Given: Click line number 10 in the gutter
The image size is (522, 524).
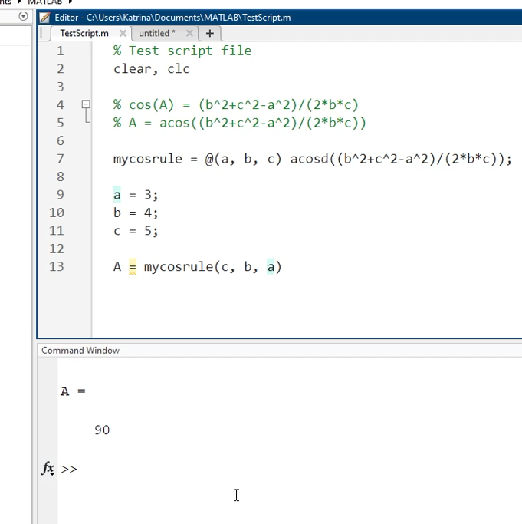Looking at the screenshot, I should pyautogui.click(x=57, y=213).
